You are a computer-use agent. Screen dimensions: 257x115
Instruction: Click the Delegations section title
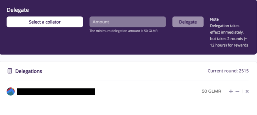(x=28, y=71)
